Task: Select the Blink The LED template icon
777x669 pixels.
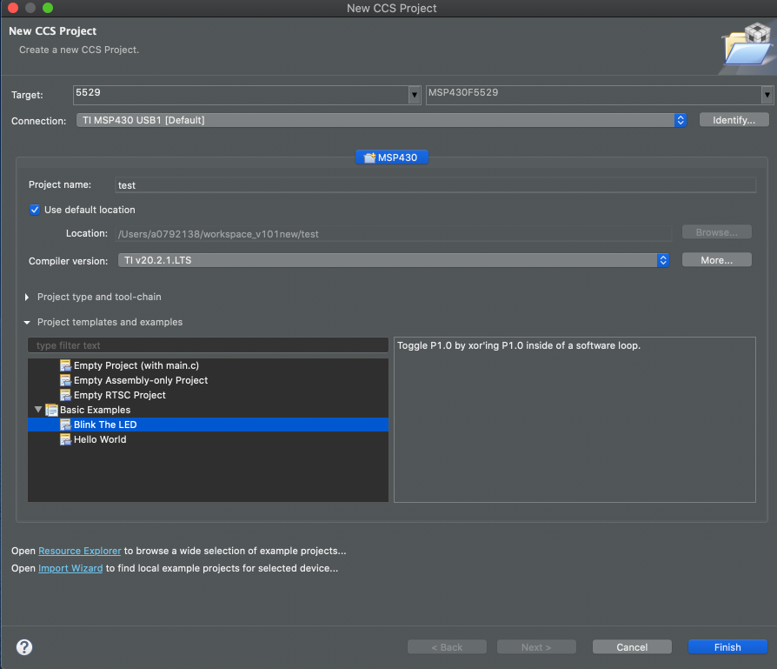Action: 66,425
